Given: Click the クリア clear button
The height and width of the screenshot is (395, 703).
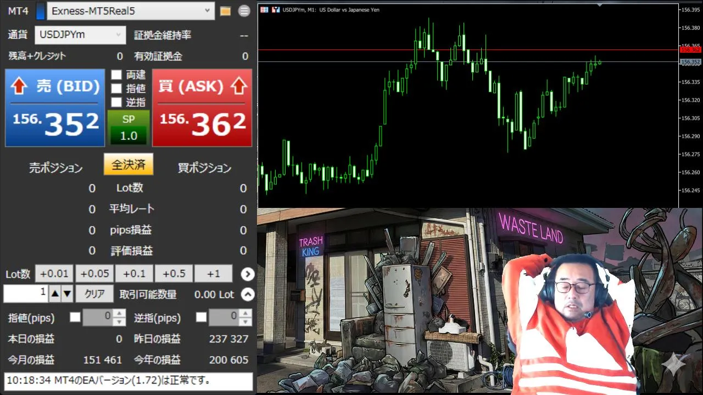Looking at the screenshot, I should click(94, 294).
